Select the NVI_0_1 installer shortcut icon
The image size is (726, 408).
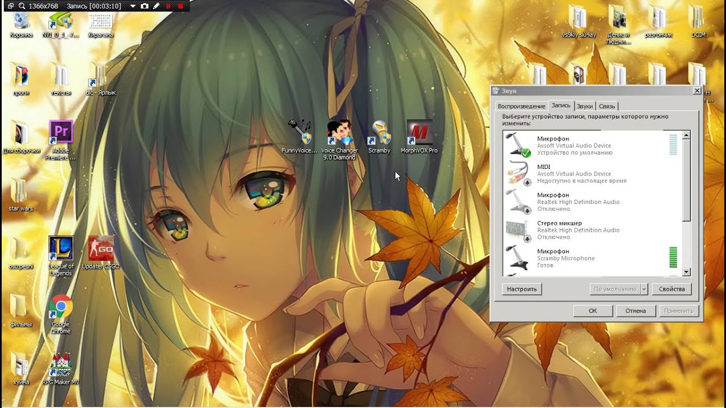(61, 23)
